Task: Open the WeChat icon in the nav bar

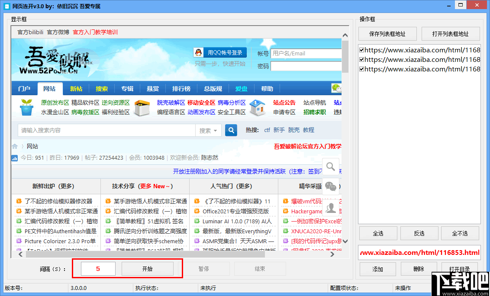Action: [x=336, y=88]
